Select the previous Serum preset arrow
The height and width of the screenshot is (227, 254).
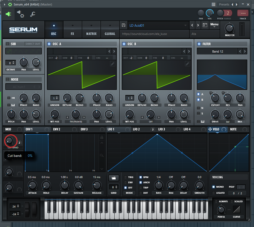point(192,25)
